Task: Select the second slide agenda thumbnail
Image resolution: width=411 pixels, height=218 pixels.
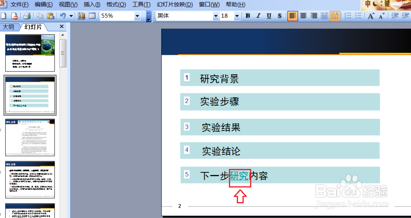Action: coord(30,95)
